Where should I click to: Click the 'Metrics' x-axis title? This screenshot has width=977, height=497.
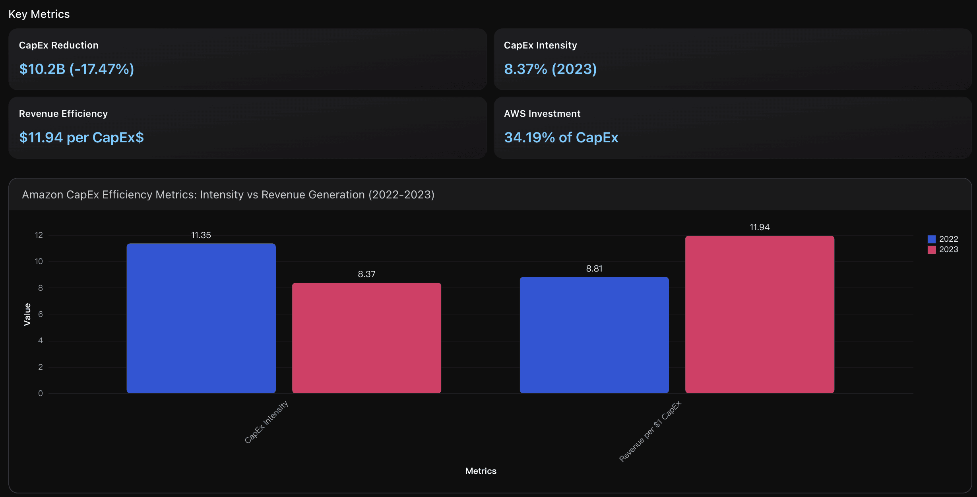(481, 471)
